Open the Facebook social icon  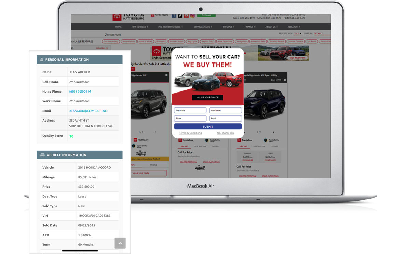174,16
